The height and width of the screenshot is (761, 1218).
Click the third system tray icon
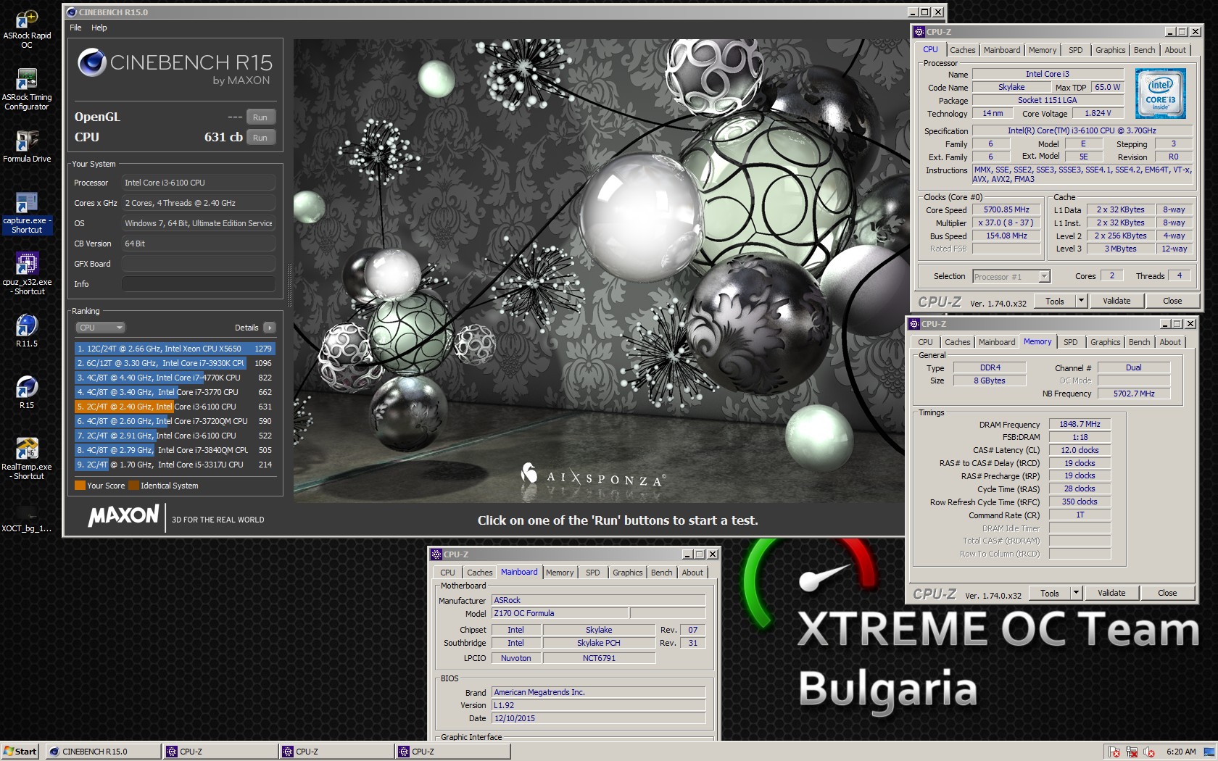click(1149, 752)
